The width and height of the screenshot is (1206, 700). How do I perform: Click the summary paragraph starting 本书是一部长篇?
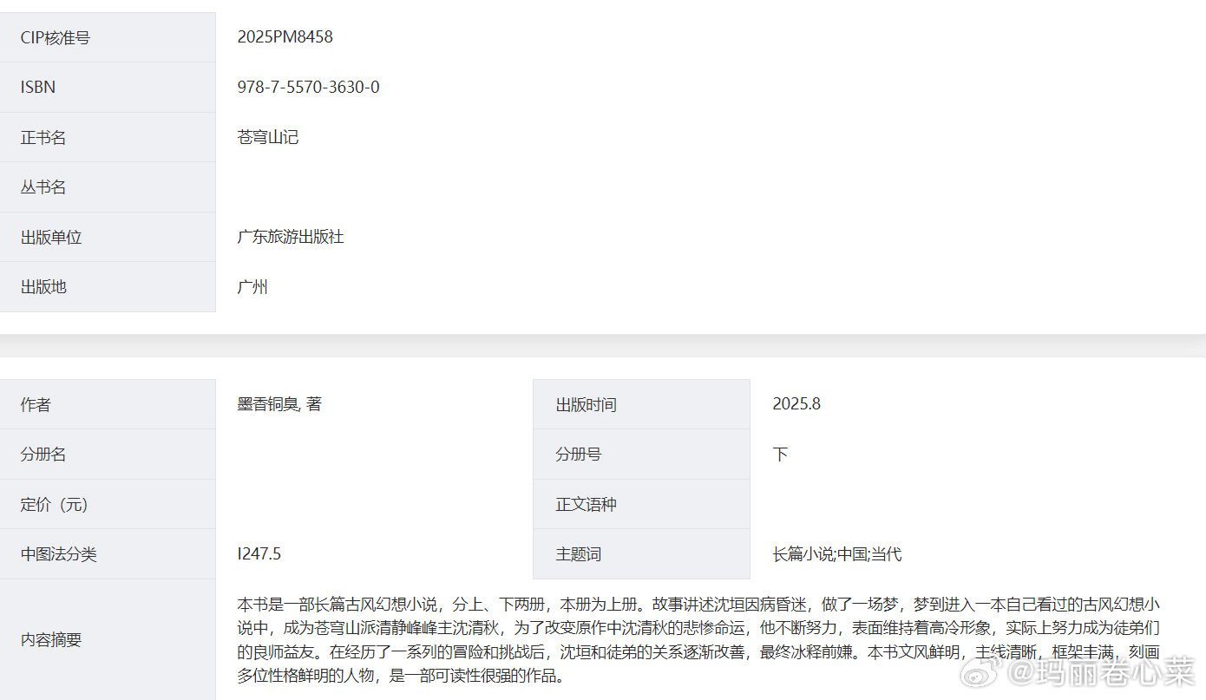tap(698, 639)
